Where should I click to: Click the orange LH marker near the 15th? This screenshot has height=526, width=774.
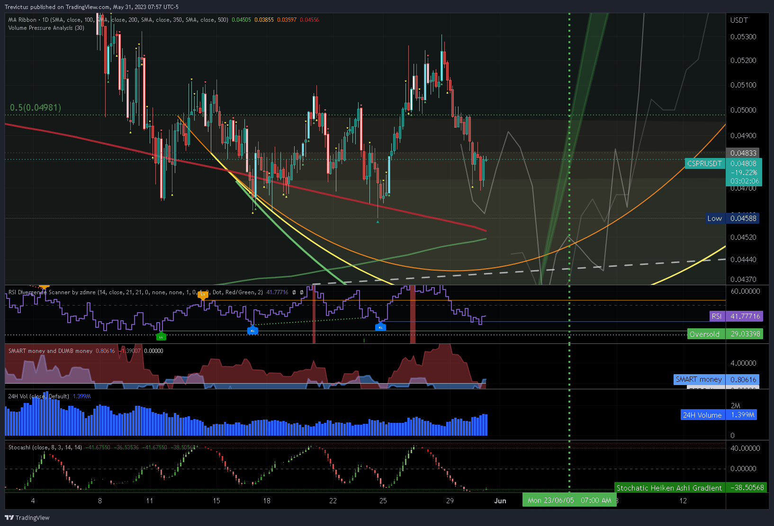click(203, 295)
